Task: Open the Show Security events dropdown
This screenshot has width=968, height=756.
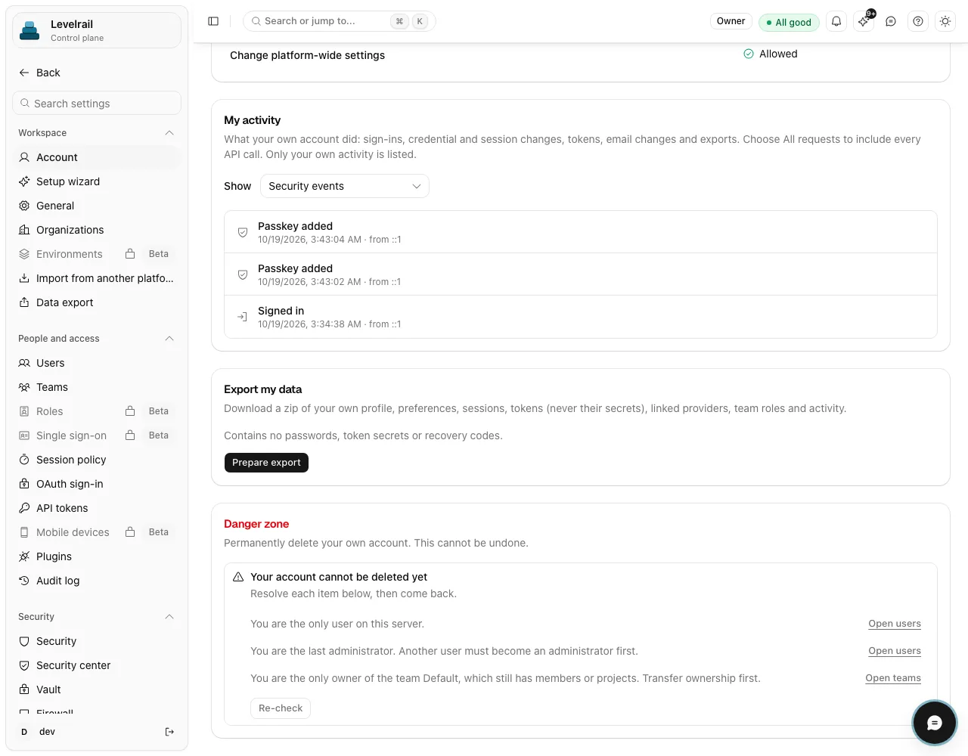Action: coord(345,186)
